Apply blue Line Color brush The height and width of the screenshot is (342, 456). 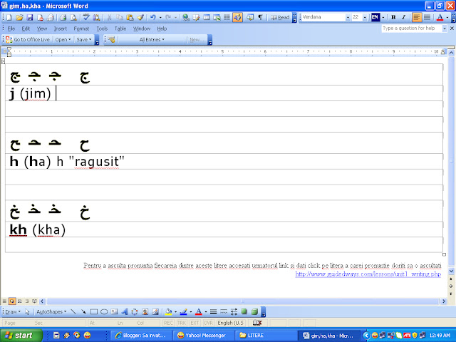click(183, 312)
